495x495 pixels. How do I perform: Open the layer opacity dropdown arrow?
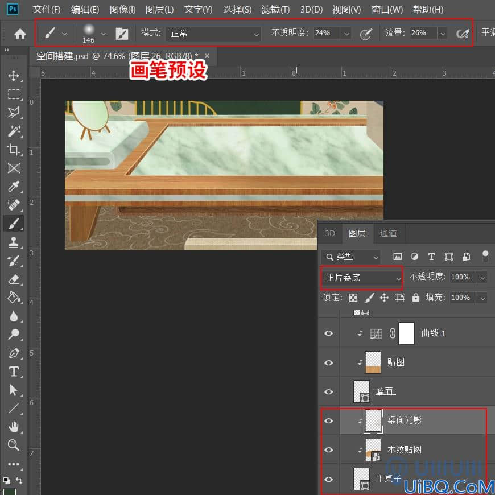click(x=482, y=278)
